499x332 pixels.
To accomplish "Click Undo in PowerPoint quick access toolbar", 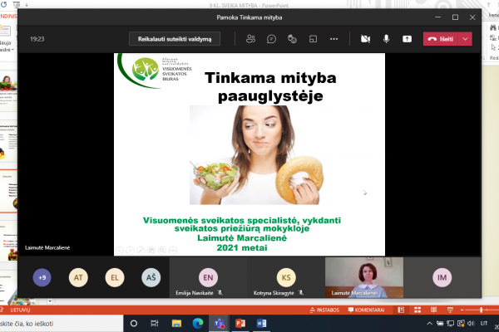I will click(x=4, y=4).
